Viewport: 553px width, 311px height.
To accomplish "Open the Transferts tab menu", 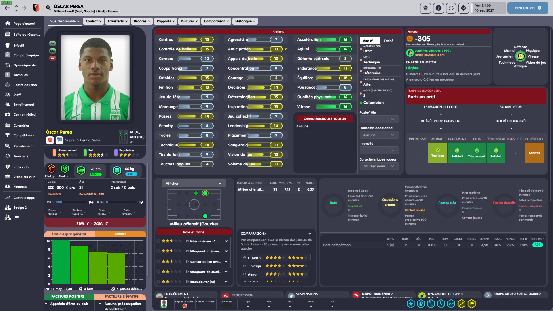I will point(117,21).
